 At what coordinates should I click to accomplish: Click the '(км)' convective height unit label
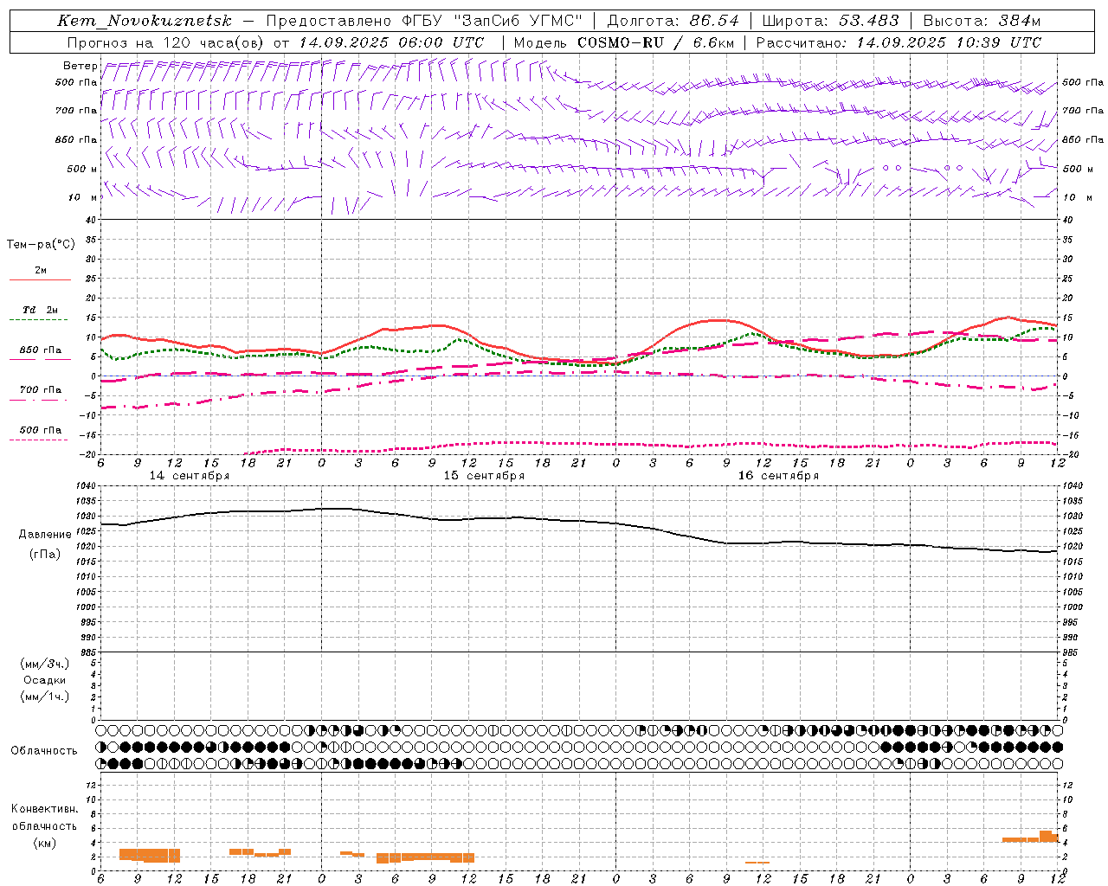coord(45,843)
